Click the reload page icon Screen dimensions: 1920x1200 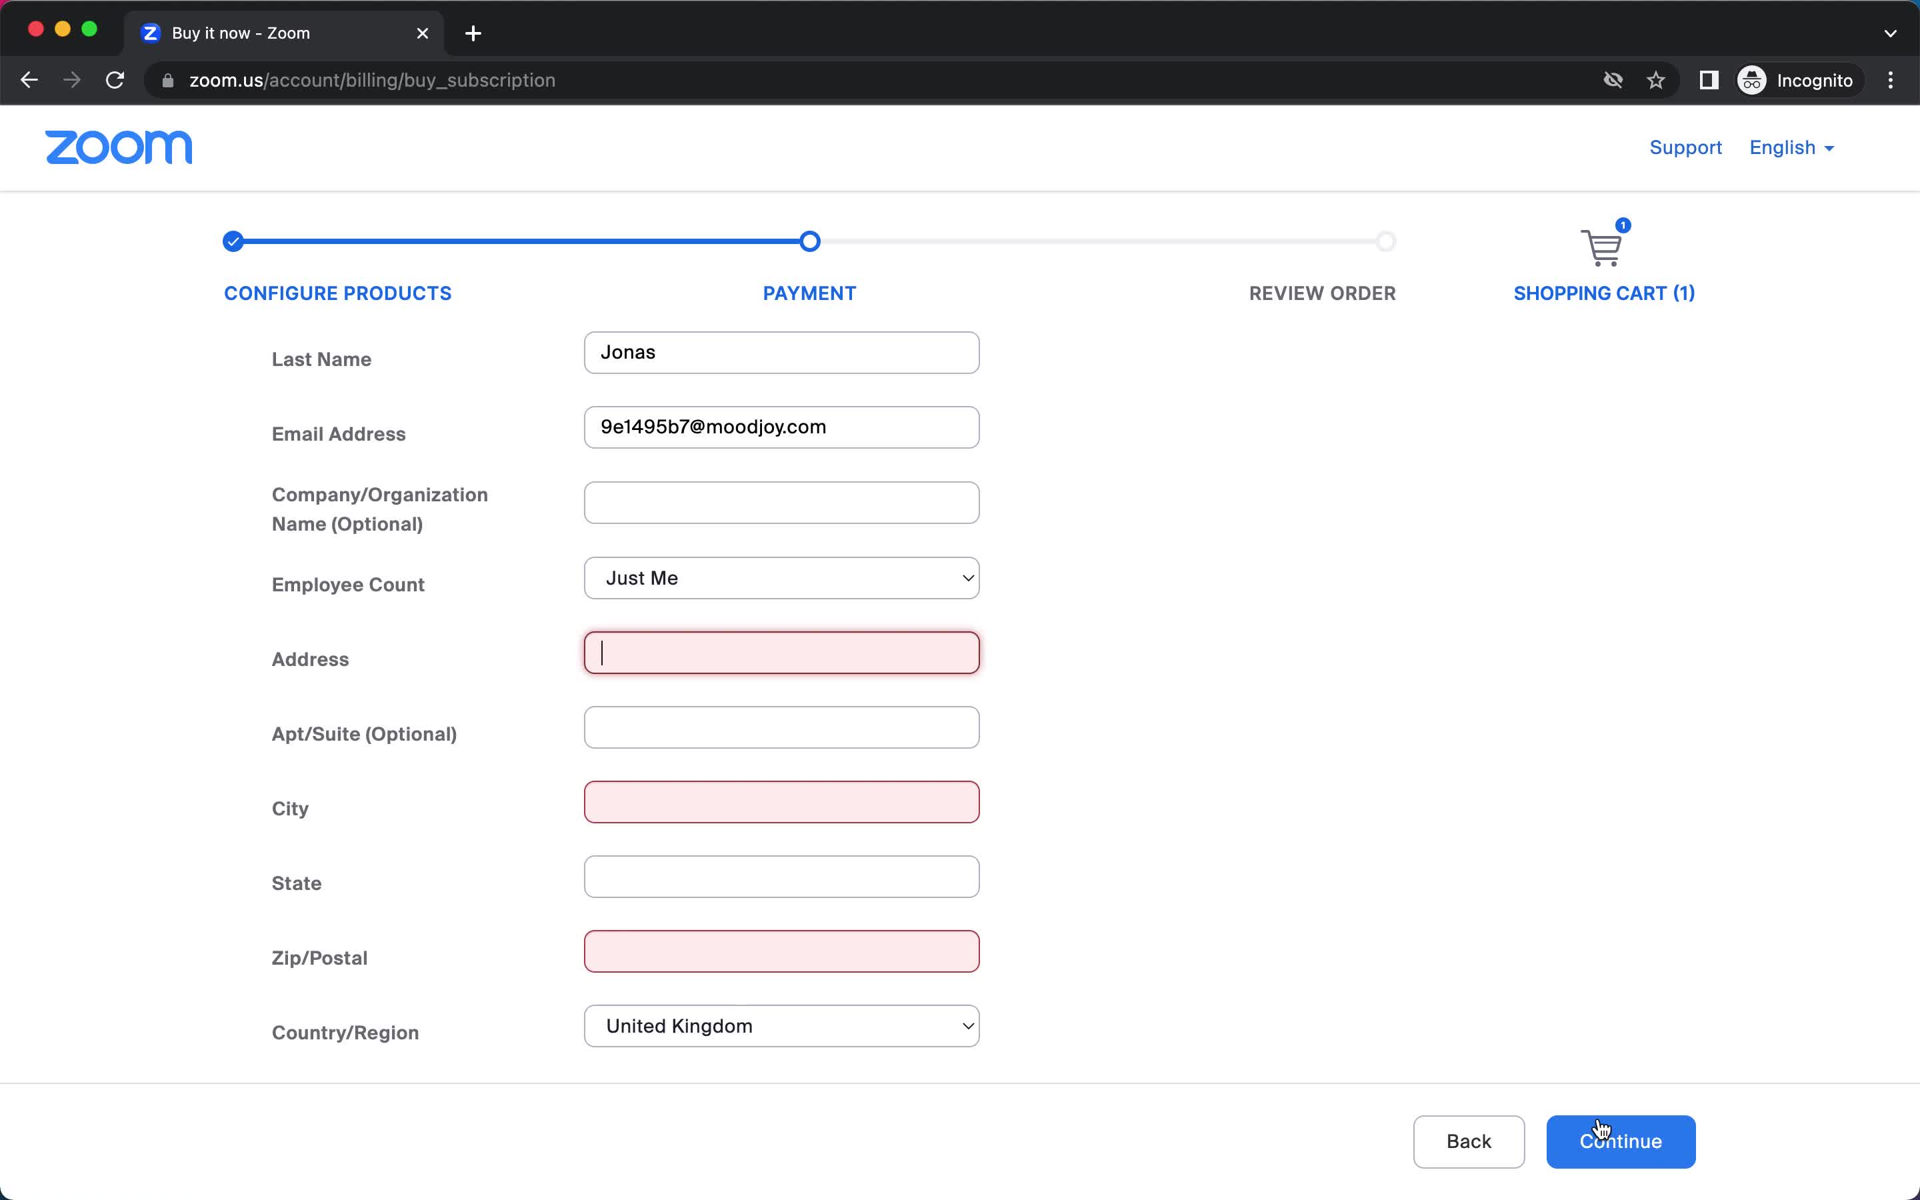pos(116,80)
